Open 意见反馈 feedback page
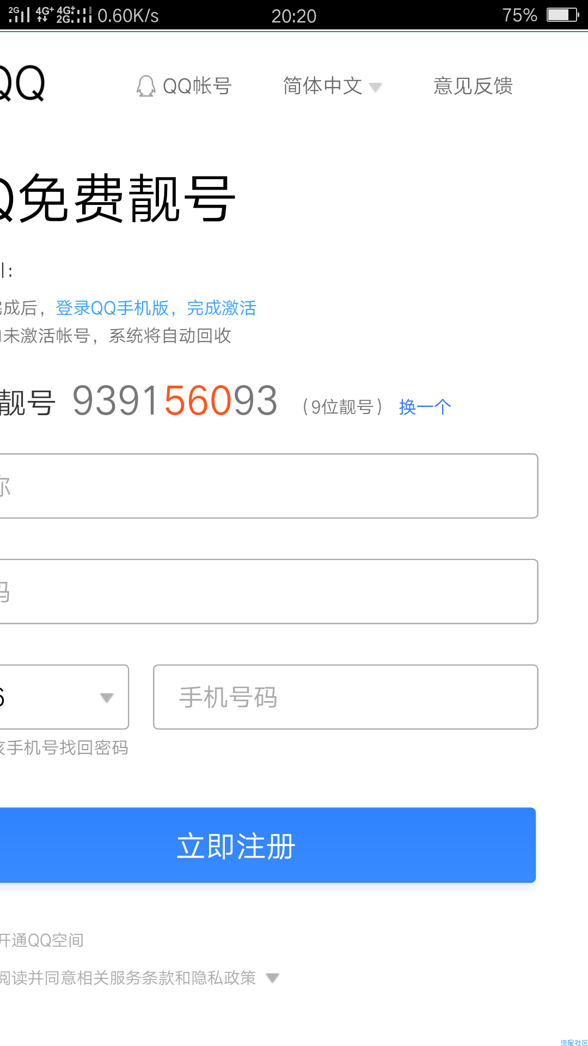Viewport: 588px width, 1046px height. tap(473, 86)
